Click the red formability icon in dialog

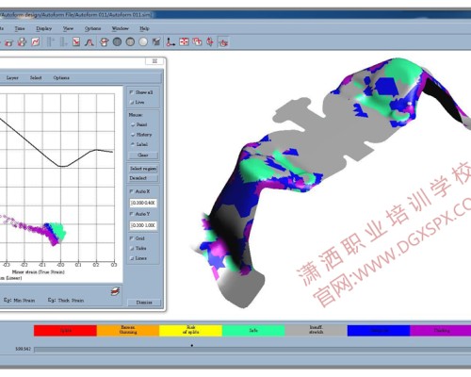115,291
